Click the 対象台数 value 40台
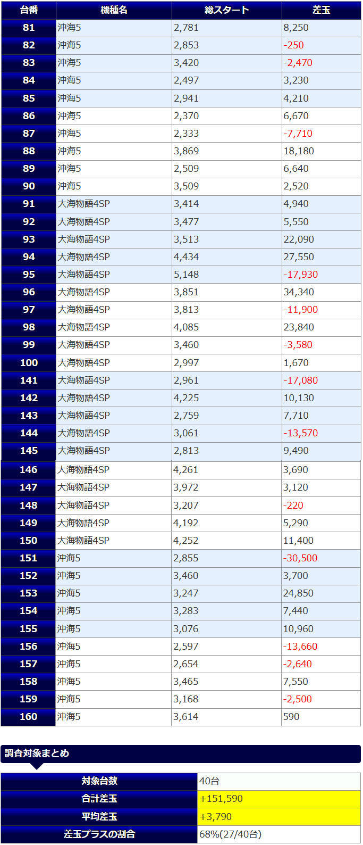This screenshot has width=363, height=845. coord(209,781)
